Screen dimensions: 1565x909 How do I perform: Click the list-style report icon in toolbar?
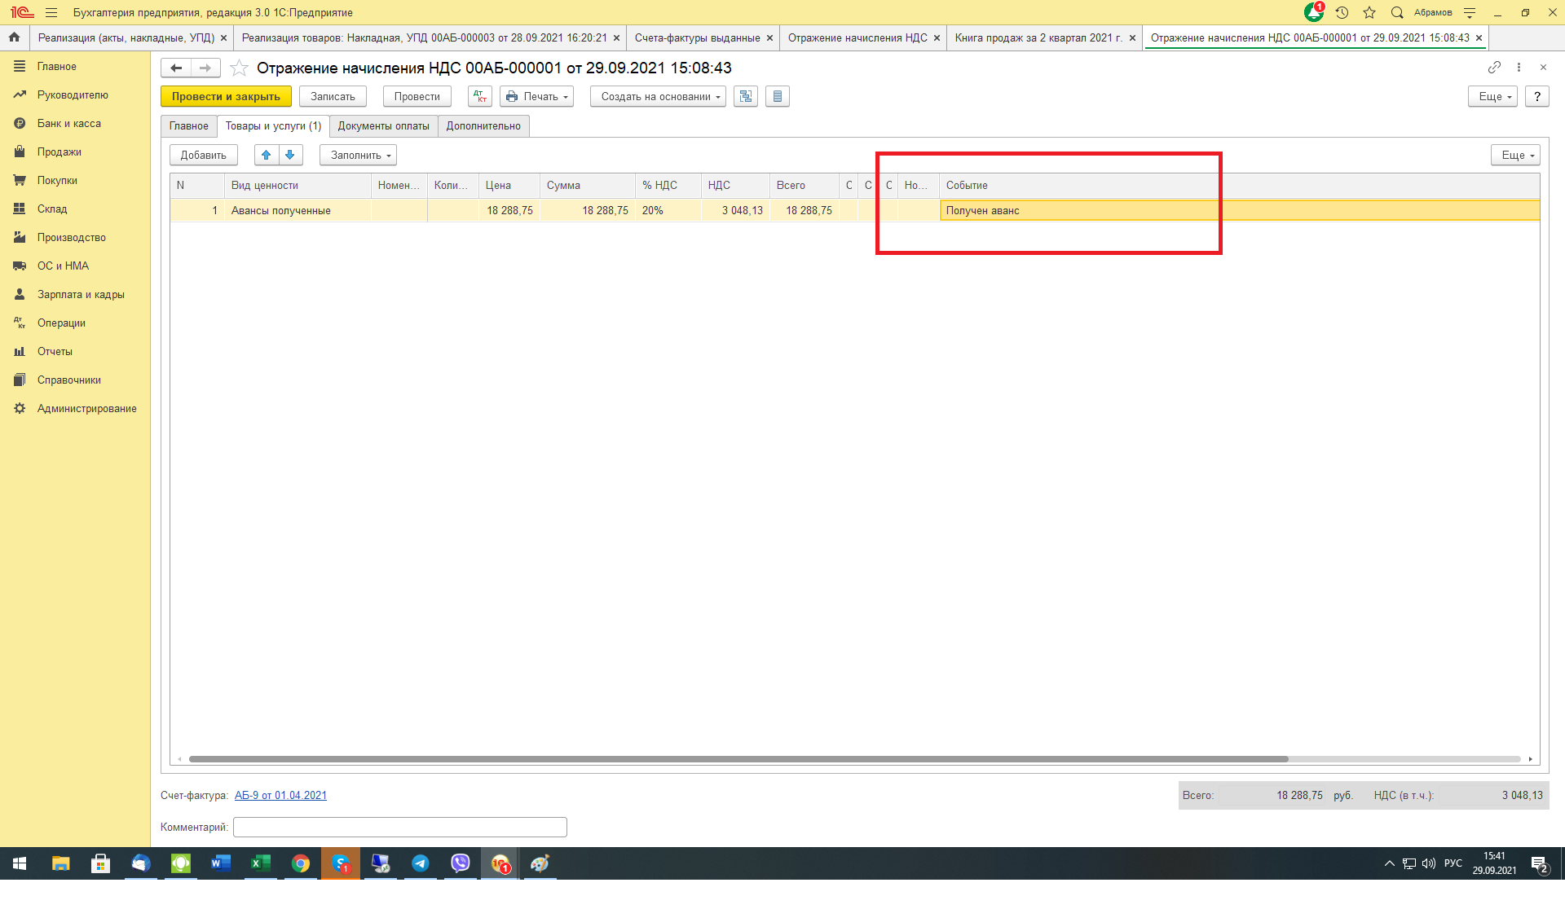pyautogui.click(x=777, y=96)
